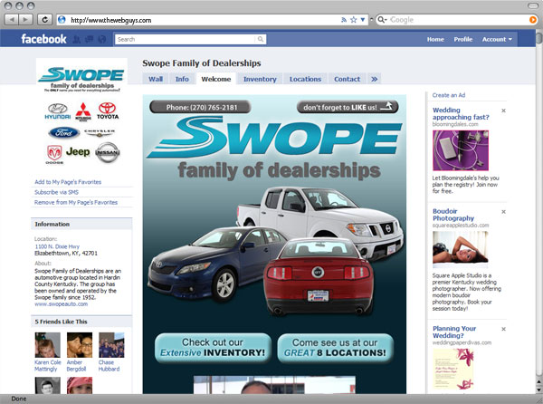Open Facebook messages icon
The image size is (543, 404).
point(90,39)
